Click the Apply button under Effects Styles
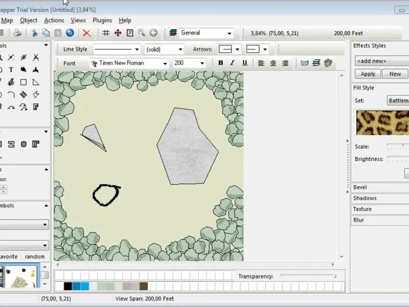 point(368,74)
